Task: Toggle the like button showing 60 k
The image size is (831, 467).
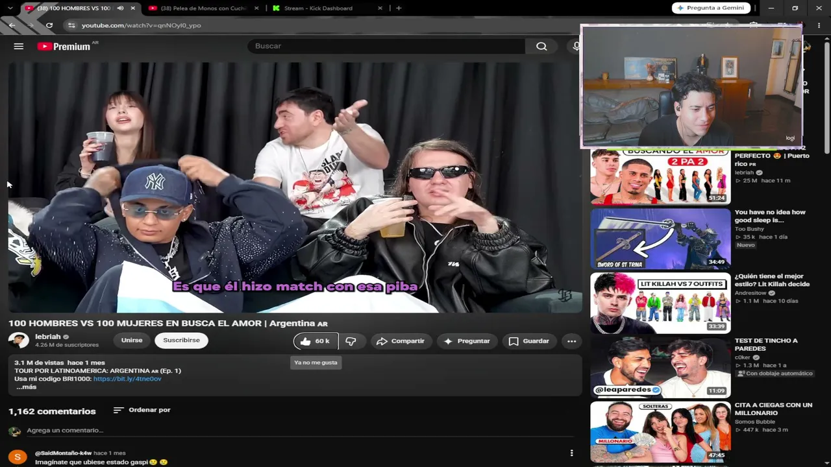Action: coord(316,341)
